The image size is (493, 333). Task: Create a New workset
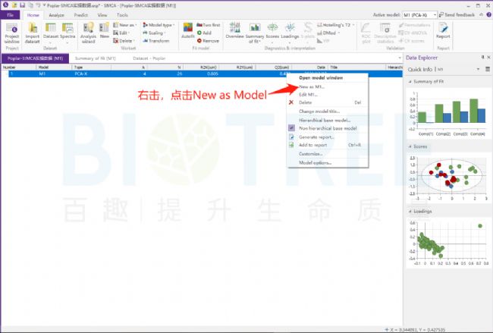pos(104,31)
